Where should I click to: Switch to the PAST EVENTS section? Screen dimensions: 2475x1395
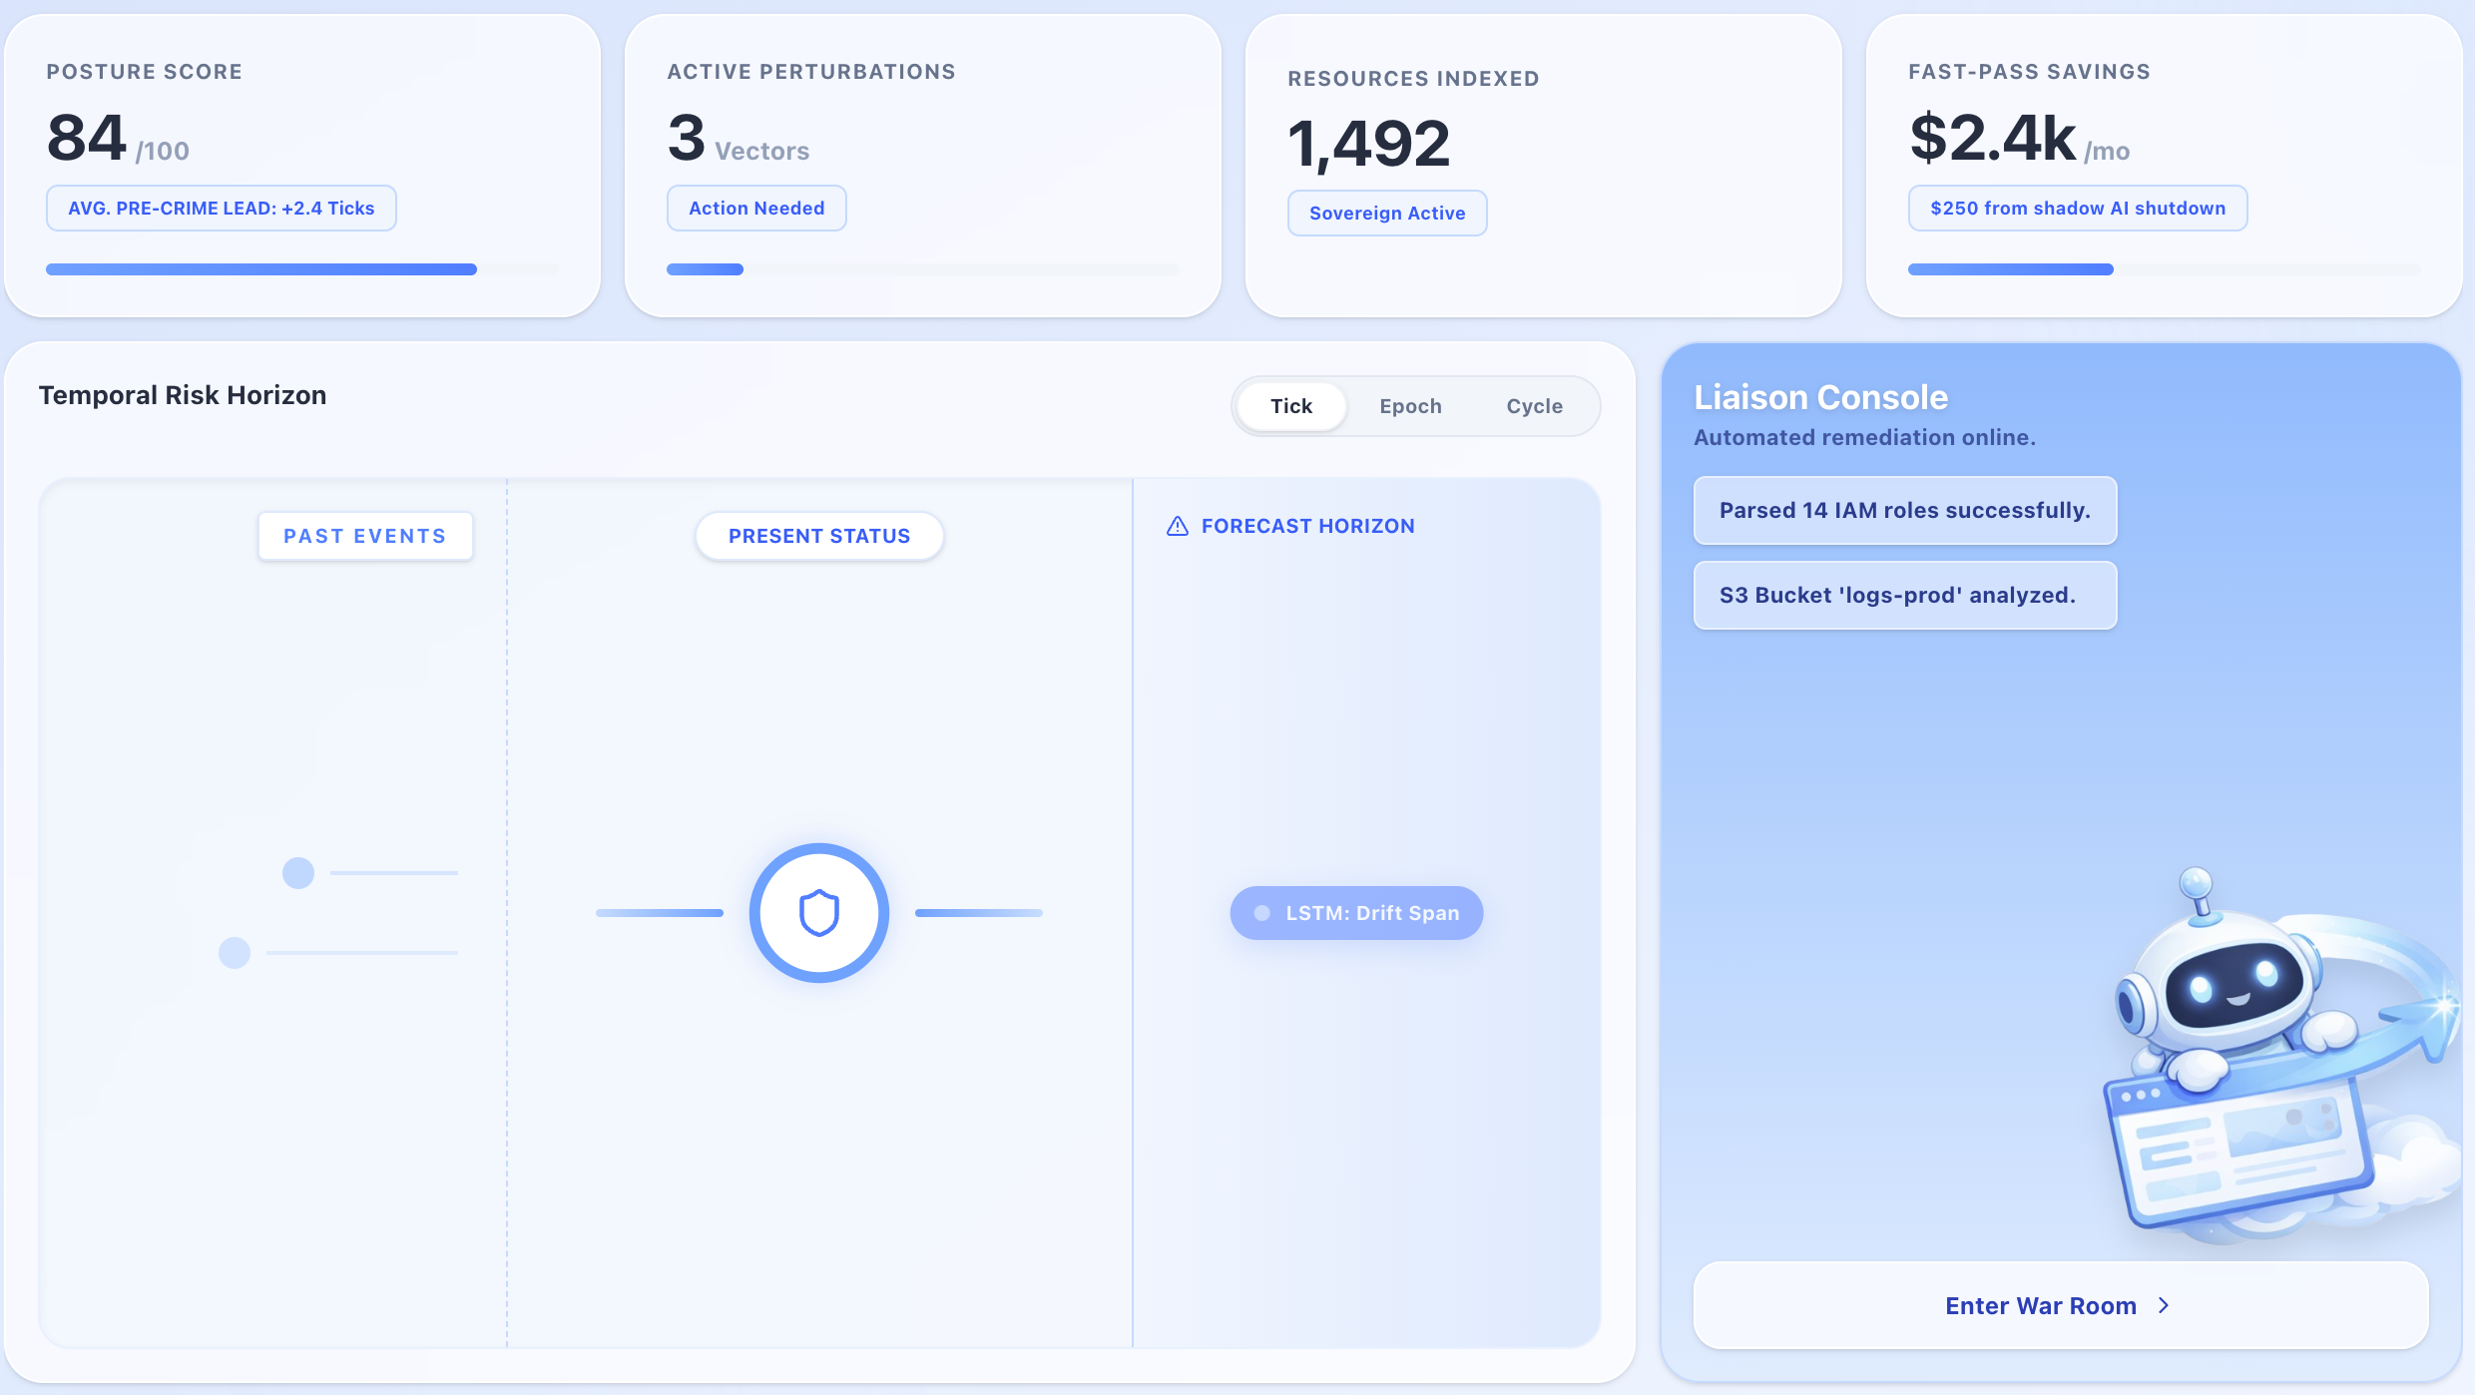point(365,536)
